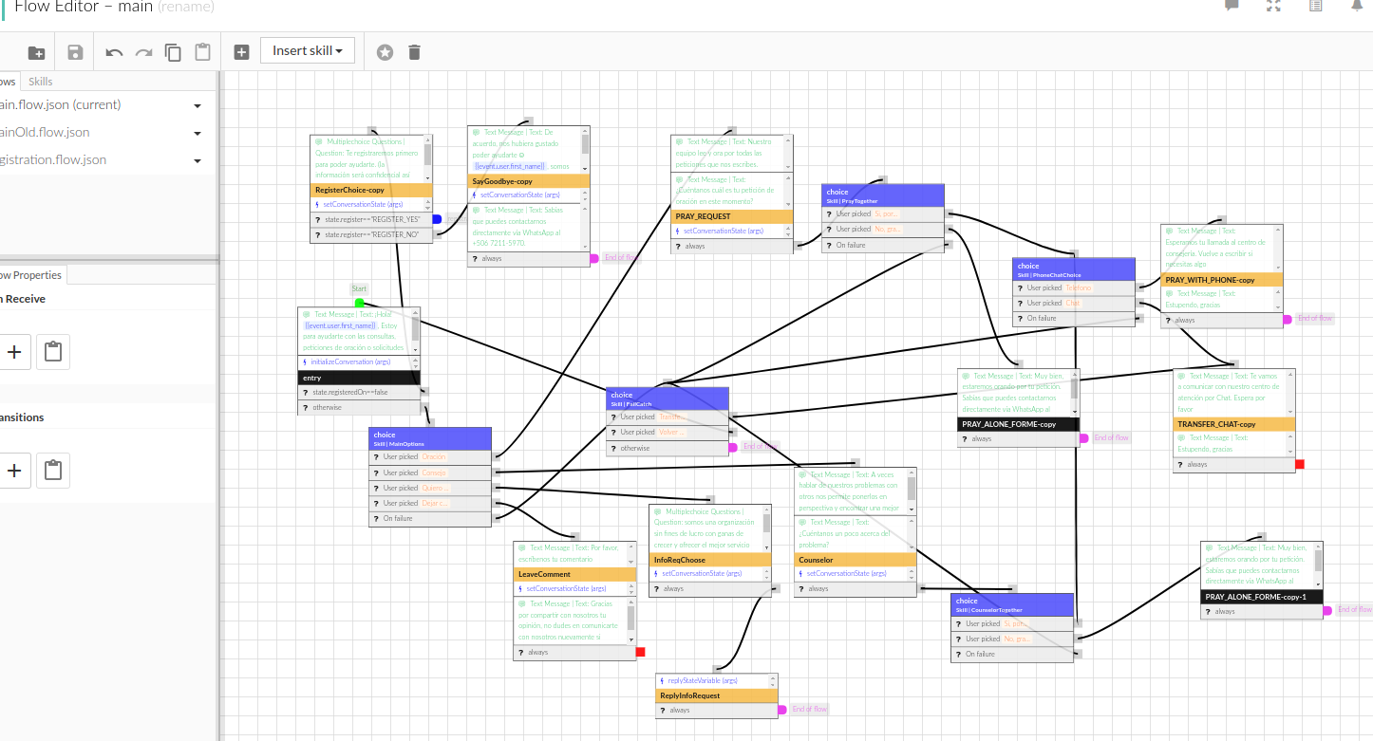The width and height of the screenshot is (1373, 741).
Task: Click the state.registeredOn==false transition row
Action: (359, 393)
